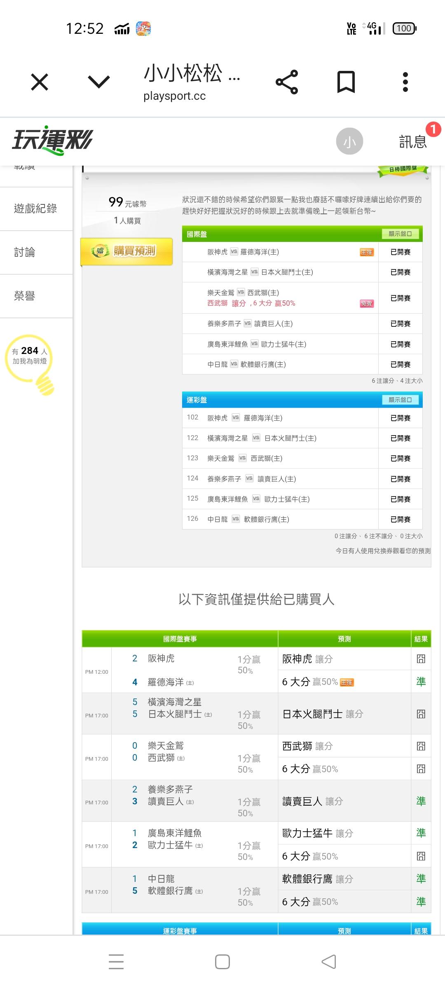The height and width of the screenshot is (989, 445).
Task: Open the 小 user avatar circle
Action: point(349,141)
